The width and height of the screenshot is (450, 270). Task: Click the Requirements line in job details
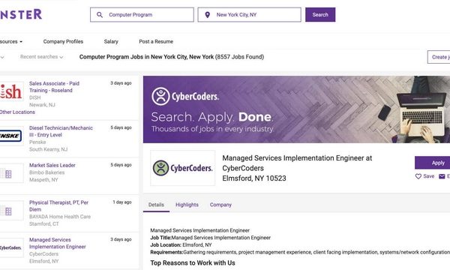point(300,252)
